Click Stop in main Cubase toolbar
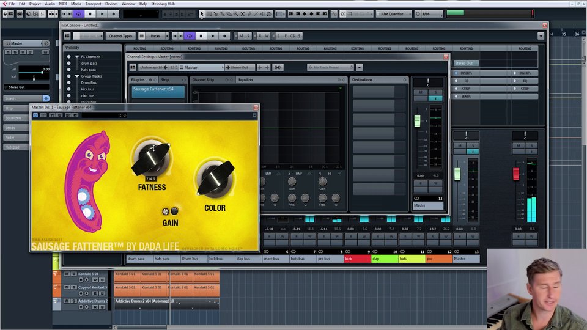 coord(90,14)
